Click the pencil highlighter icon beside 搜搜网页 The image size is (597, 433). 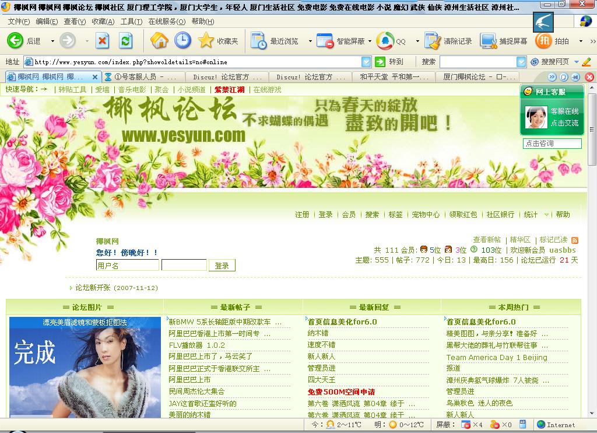[587, 62]
